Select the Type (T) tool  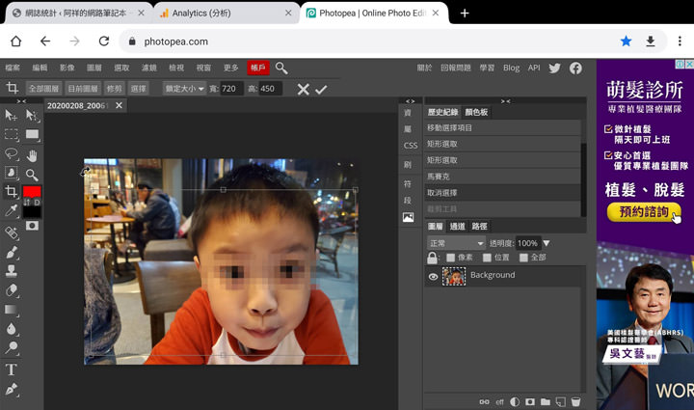coord(12,369)
